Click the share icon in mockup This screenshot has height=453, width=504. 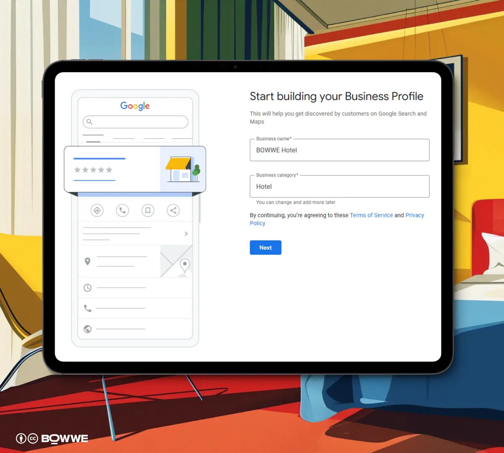173,211
